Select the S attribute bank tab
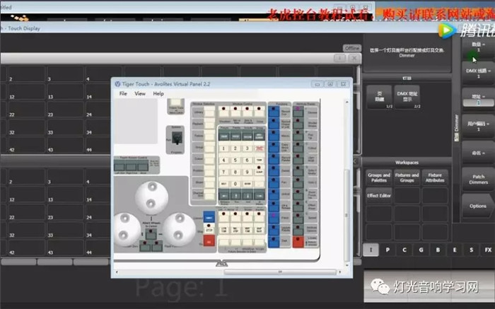495x309 pixels. click(472, 250)
